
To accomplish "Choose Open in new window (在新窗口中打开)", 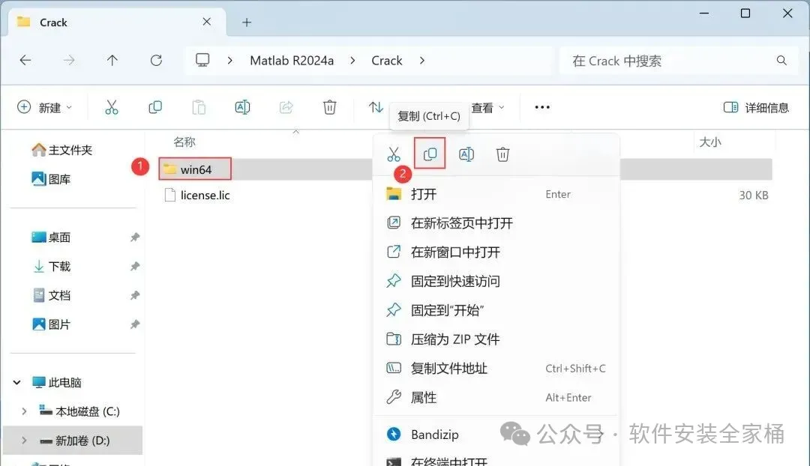I will point(496,252).
